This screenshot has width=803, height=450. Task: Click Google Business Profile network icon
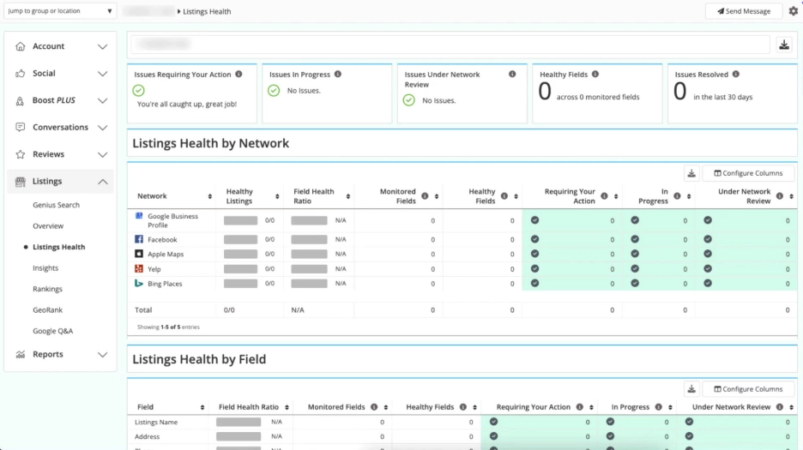(x=139, y=216)
